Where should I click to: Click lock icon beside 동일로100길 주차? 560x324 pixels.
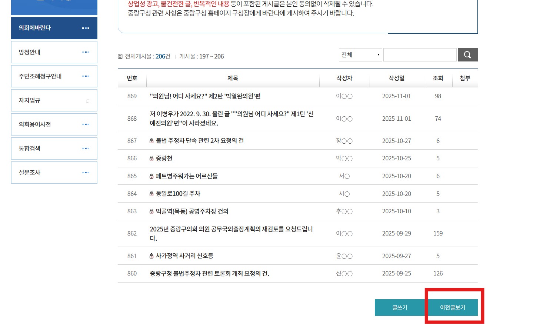[x=151, y=194]
